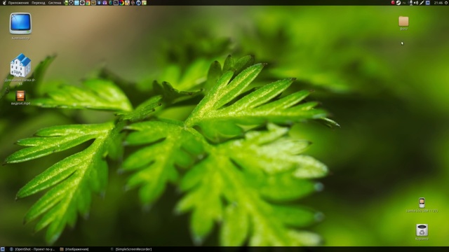Launch the green notepad icon ending launcher row
This screenshot has width=449, height=252.
pyautogui.click(x=144, y=3)
